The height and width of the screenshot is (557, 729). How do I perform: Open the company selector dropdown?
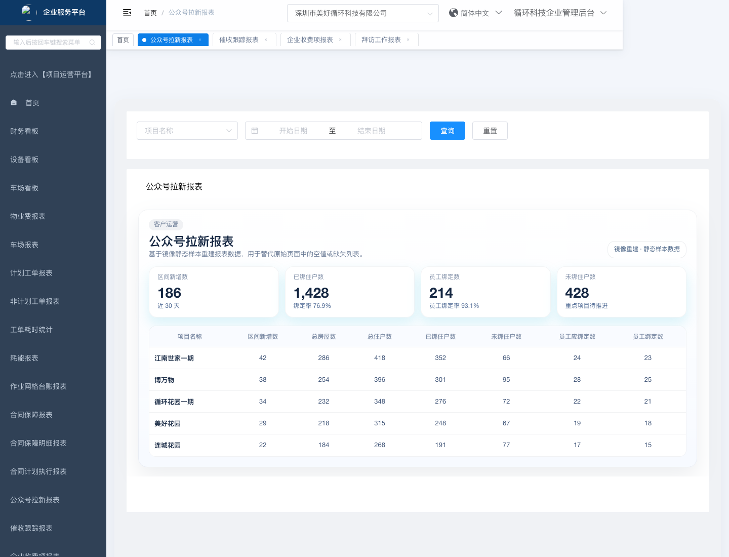(362, 13)
